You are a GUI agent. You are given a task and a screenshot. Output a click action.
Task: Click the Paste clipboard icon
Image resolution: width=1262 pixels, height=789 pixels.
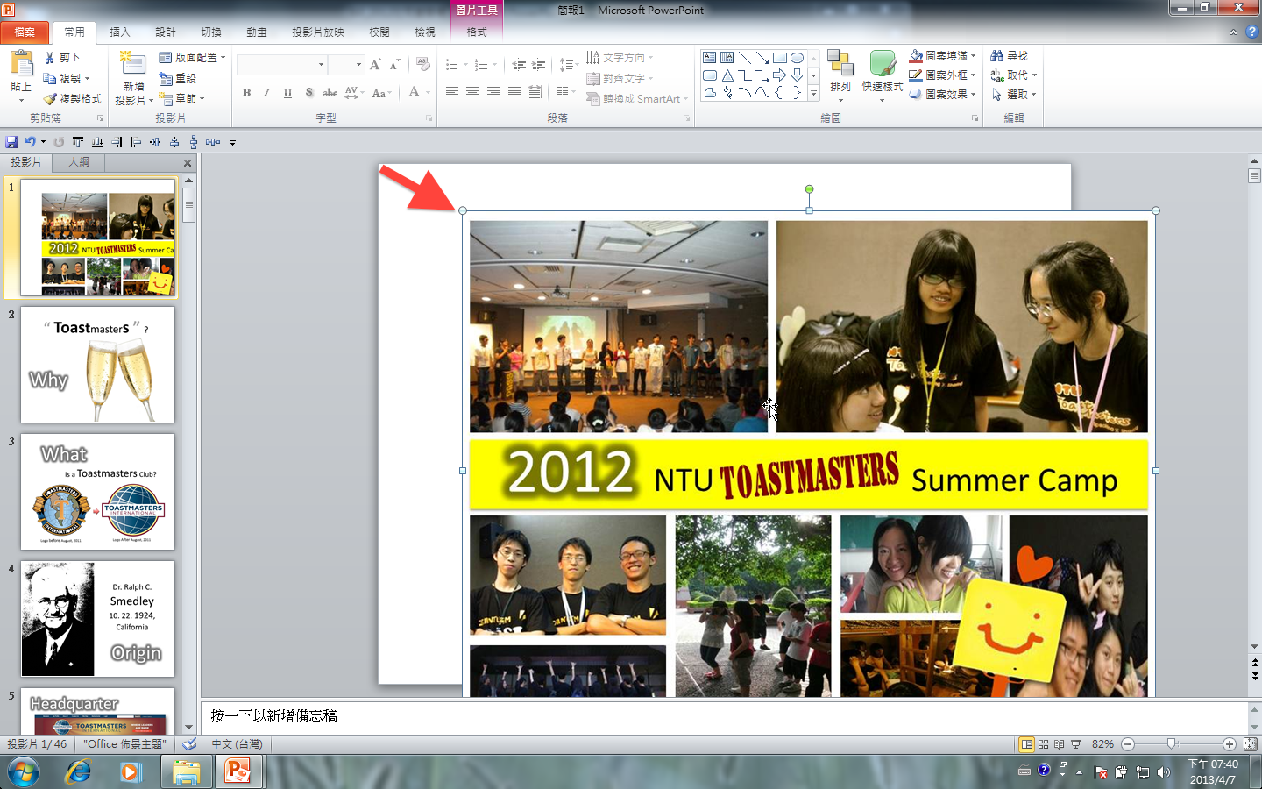21,63
